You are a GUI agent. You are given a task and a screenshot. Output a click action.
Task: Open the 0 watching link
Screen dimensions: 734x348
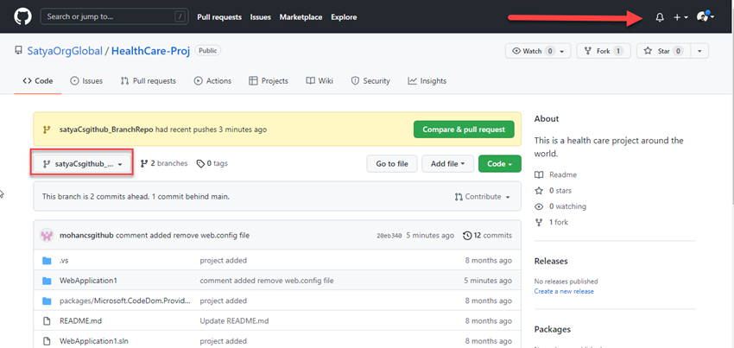[x=560, y=206]
